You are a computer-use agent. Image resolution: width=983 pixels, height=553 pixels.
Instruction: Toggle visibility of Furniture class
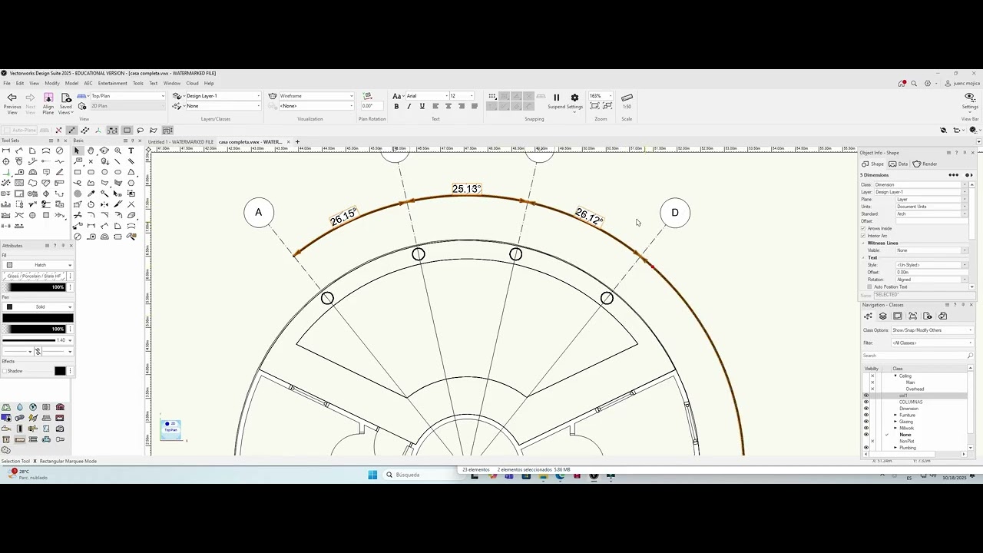point(866,416)
